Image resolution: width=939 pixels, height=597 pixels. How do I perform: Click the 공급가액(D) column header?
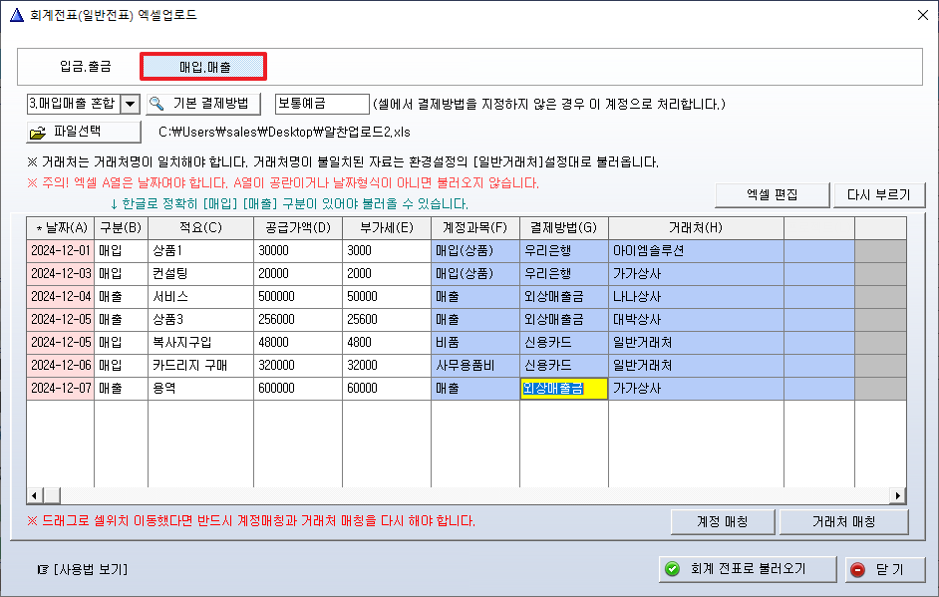coord(298,228)
